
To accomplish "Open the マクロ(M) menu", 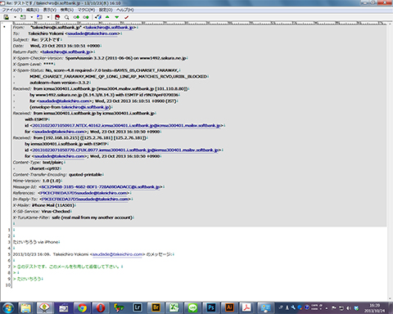I will 86,10.
